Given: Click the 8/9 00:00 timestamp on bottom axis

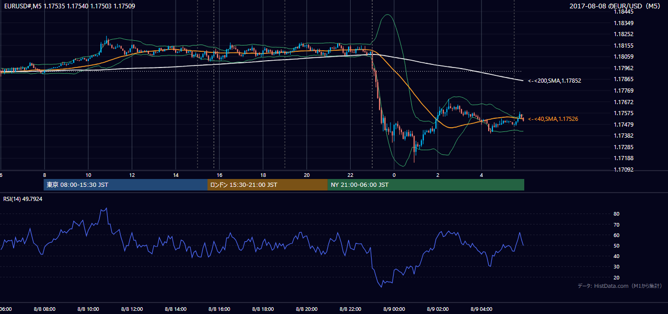Looking at the screenshot, I should 394,309.
